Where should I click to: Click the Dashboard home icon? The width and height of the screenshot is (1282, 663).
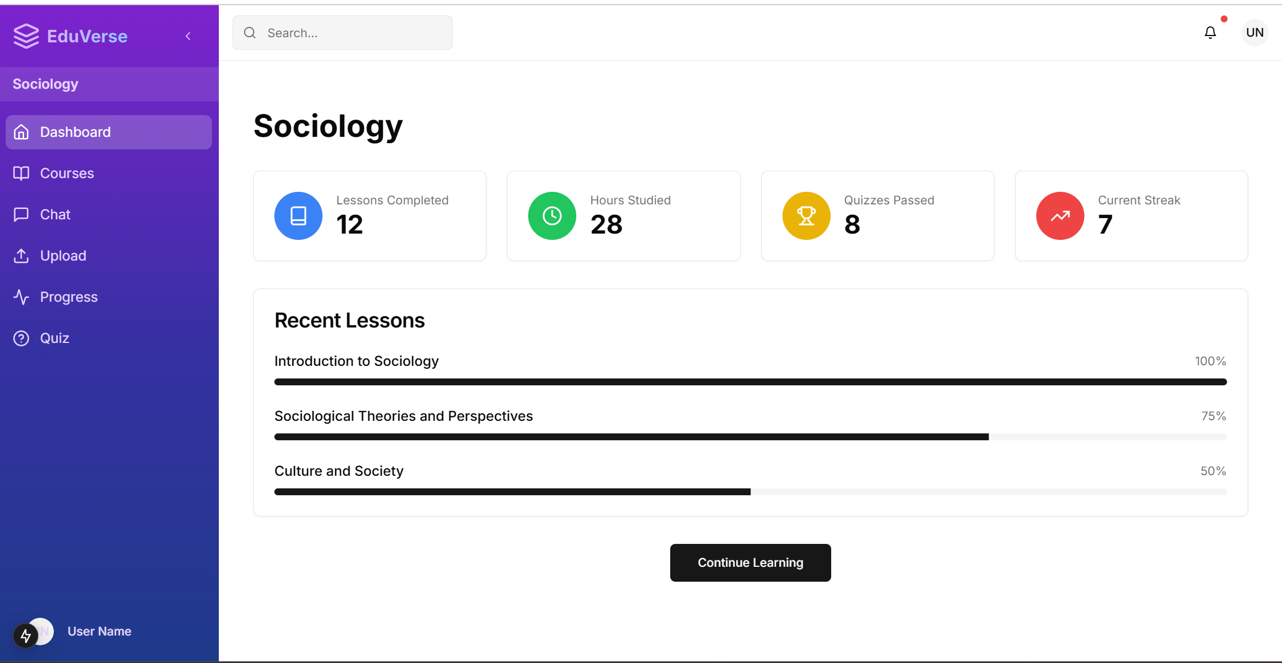[21, 132]
